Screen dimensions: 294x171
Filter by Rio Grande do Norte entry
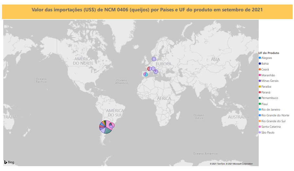coord(274,115)
